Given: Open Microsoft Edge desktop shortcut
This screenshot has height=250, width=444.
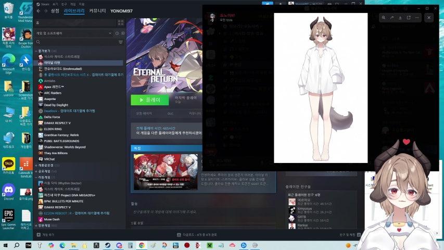Looking at the screenshot, I should (x=9, y=64).
